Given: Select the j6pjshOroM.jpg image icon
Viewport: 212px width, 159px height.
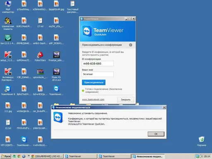Looking at the screenshot, I should [56, 5].
